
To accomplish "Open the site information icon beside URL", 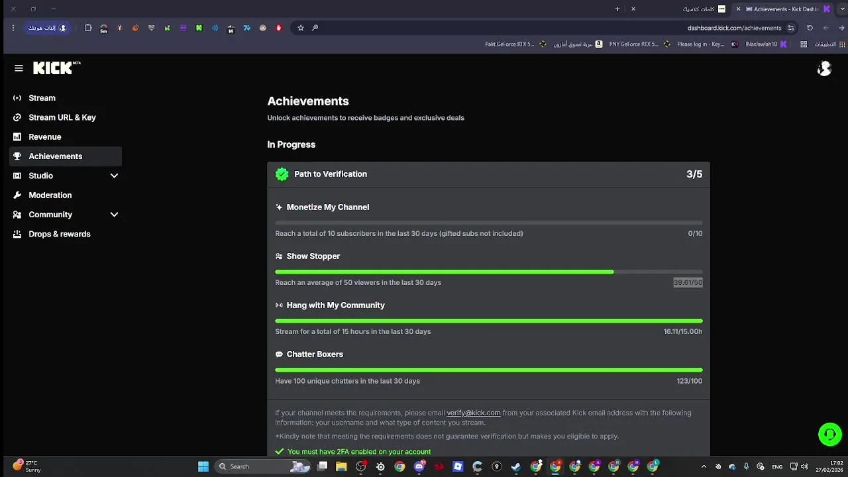I will click(x=790, y=28).
